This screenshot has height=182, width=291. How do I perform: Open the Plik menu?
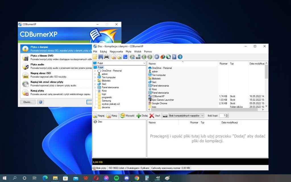(95, 52)
